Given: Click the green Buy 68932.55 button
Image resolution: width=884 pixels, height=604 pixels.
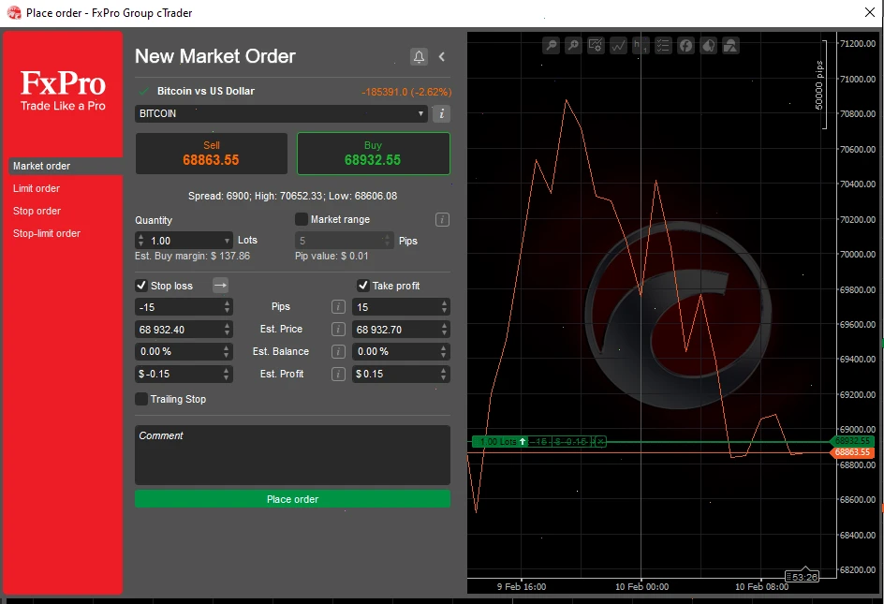Looking at the screenshot, I should coord(373,153).
